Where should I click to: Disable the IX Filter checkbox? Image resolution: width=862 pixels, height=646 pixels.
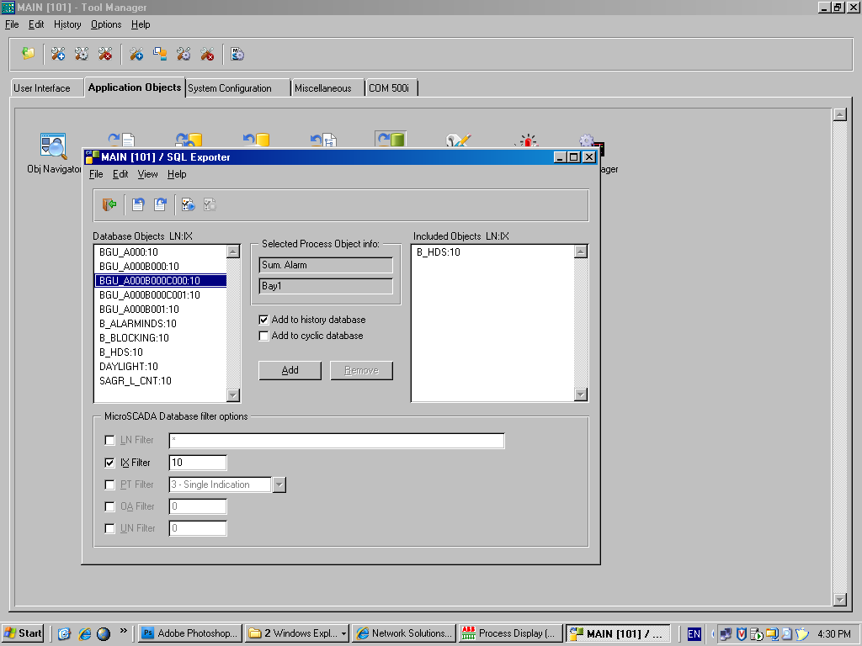click(x=109, y=462)
